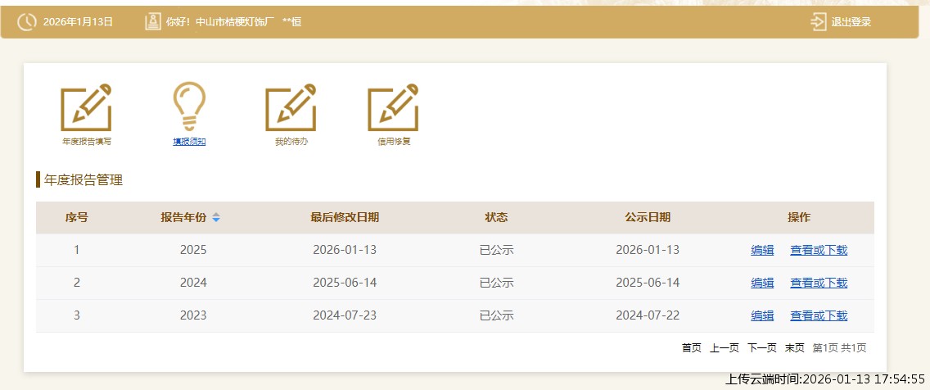This screenshot has height=390, width=930.
Task: Open 查看或下载 for the 2024 report
Action: 819,283
